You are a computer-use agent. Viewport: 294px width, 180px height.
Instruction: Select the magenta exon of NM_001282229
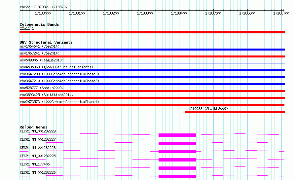177,135
